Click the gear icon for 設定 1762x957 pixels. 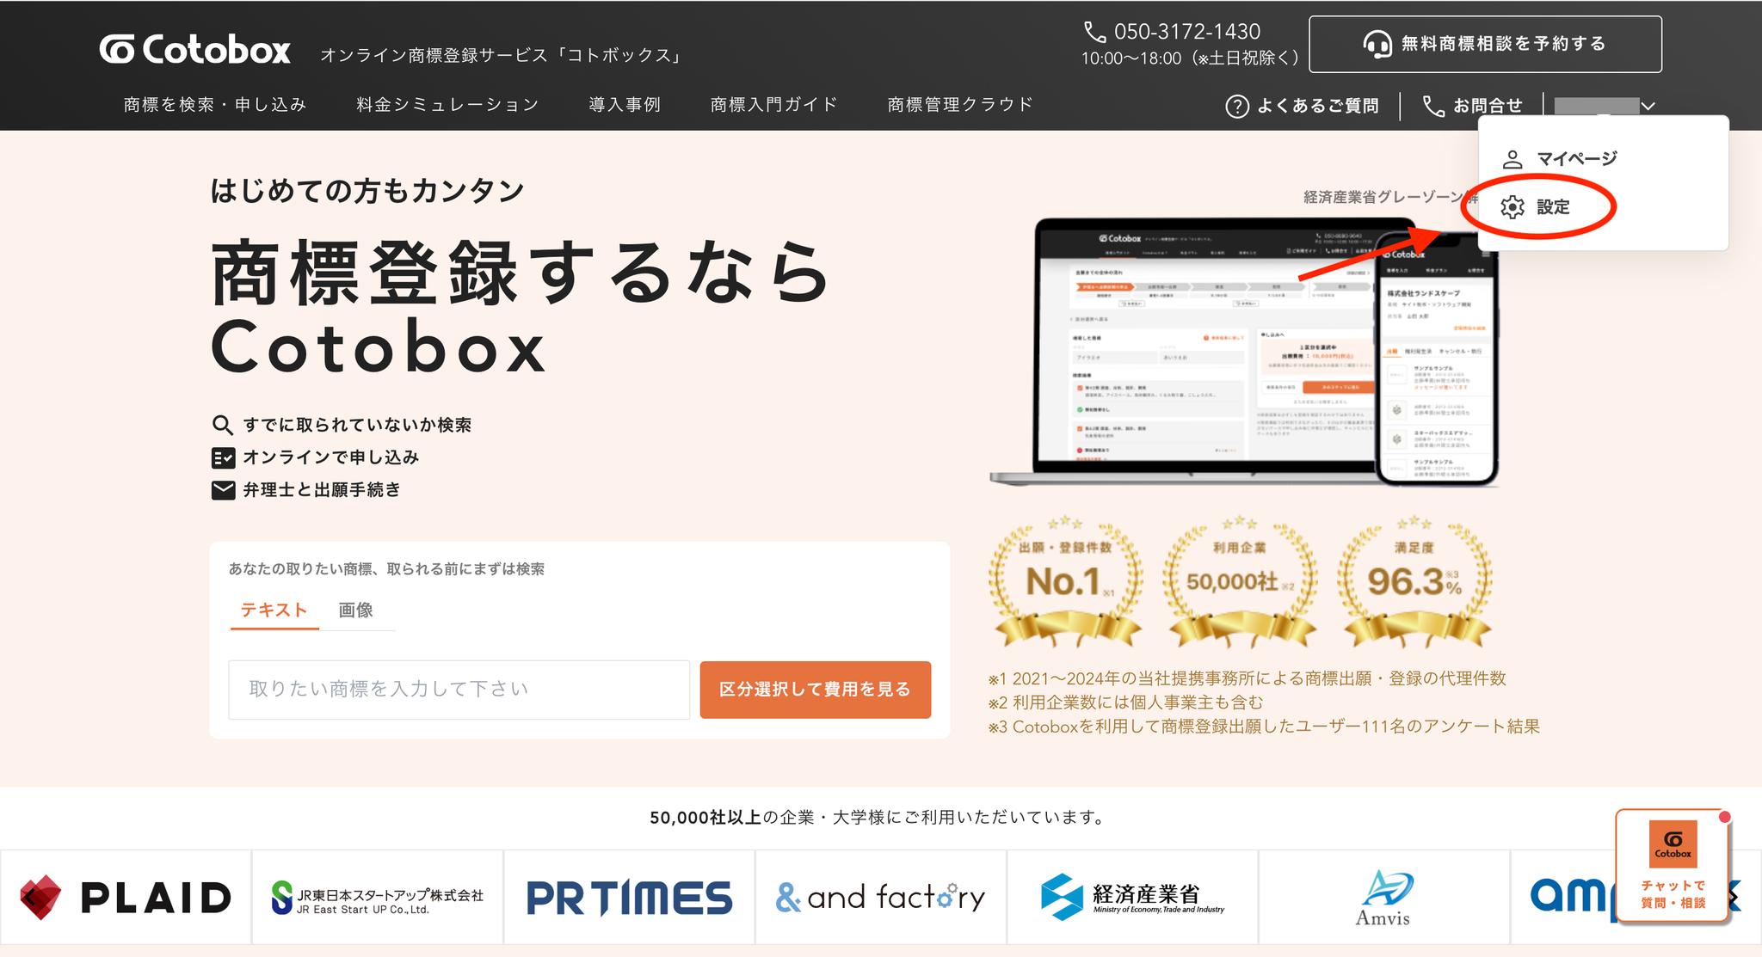(x=1512, y=207)
